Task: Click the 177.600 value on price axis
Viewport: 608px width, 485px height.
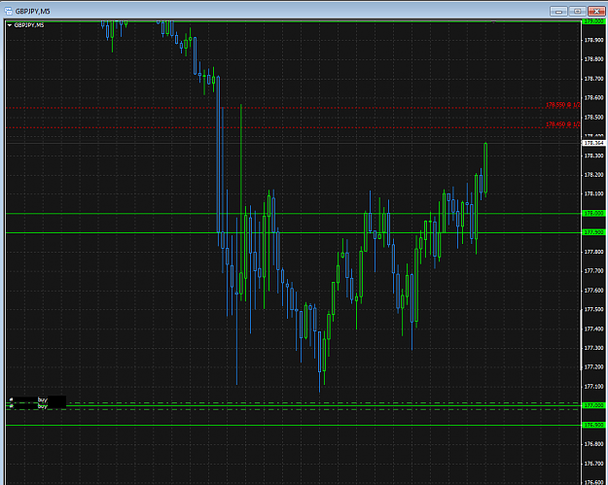Action: 593,291
